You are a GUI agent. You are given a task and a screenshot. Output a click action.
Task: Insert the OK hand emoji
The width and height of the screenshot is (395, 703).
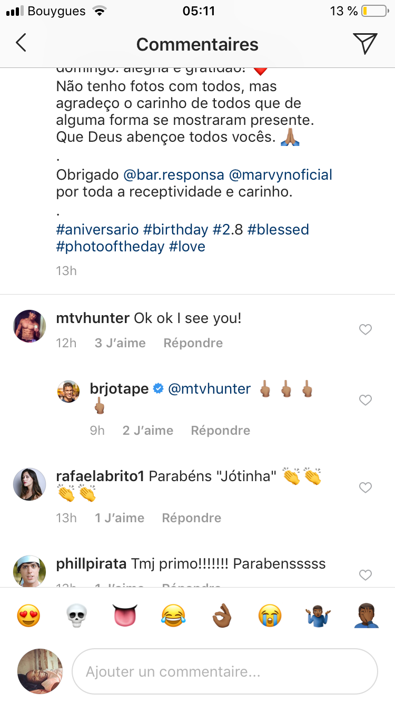tap(222, 615)
